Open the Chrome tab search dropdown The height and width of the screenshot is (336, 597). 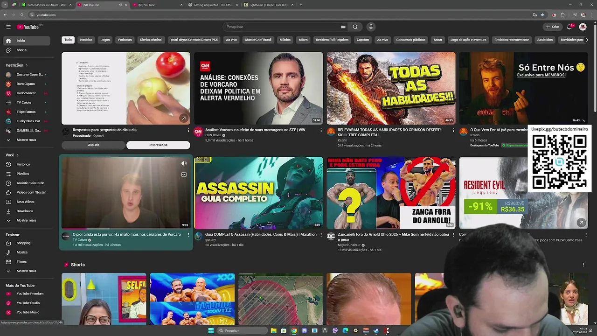[x=4, y=5]
